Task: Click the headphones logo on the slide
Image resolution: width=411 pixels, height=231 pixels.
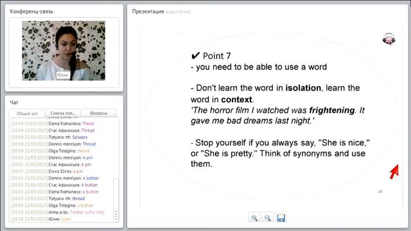Action: 389,39
